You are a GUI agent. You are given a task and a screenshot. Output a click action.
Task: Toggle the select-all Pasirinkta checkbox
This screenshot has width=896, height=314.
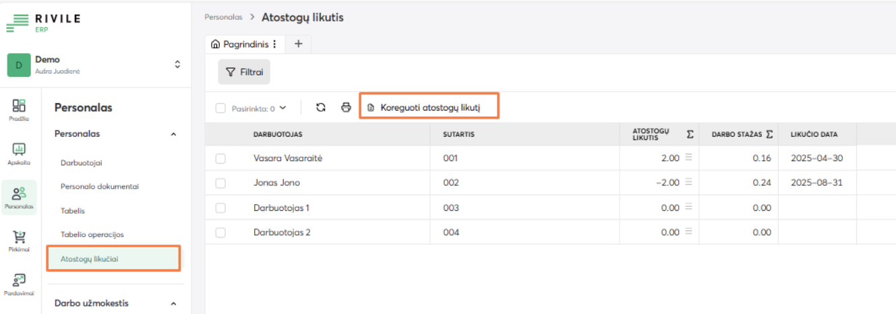point(220,108)
